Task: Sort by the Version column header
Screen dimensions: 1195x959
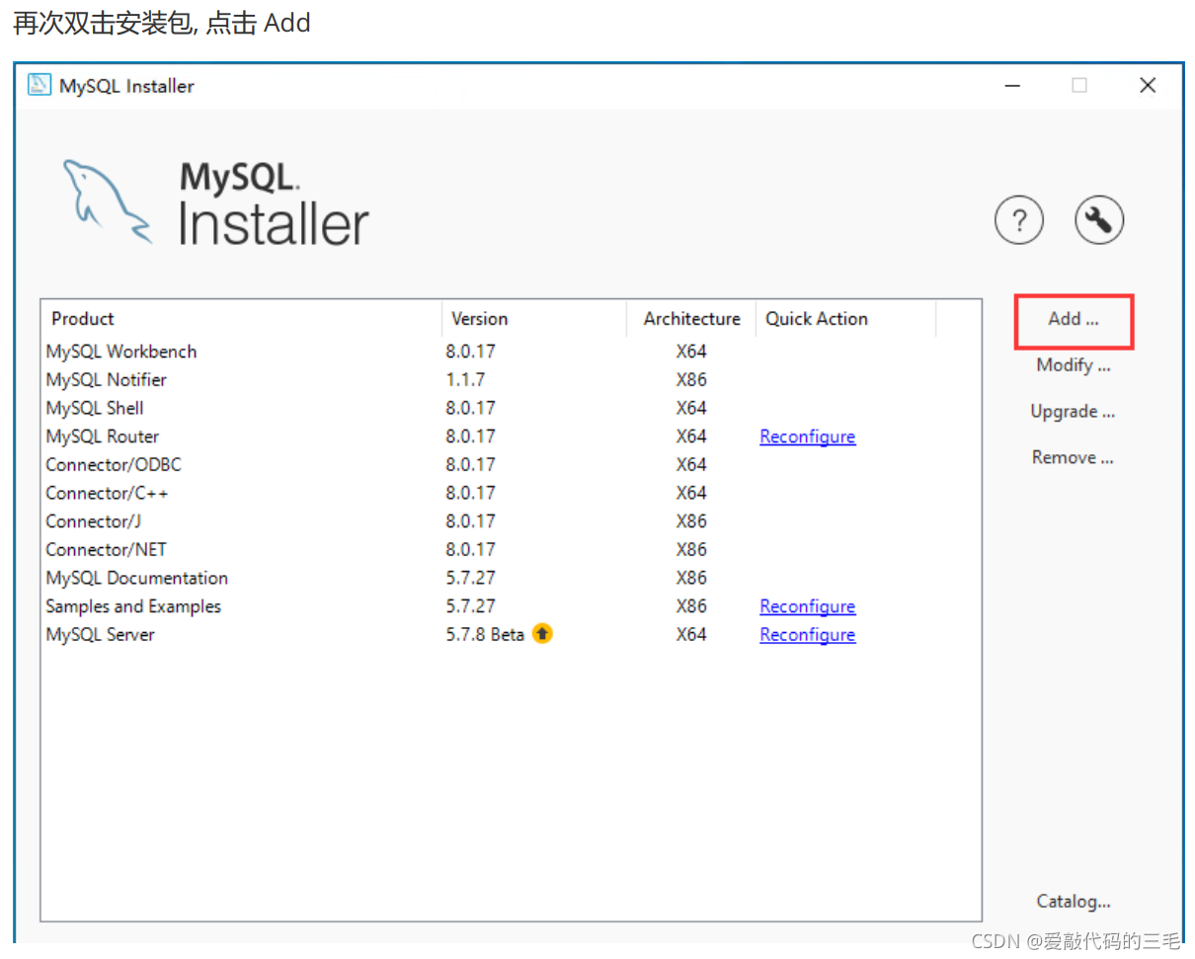Action: pyautogui.click(x=534, y=319)
